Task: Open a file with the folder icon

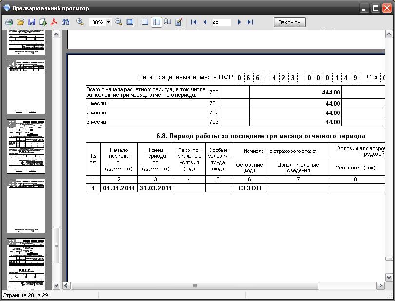Action: click(20, 22)
